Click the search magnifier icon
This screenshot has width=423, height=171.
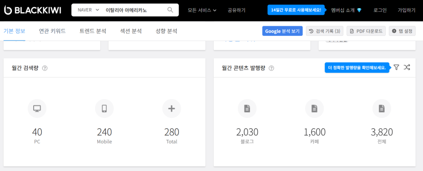click(170, 10)
